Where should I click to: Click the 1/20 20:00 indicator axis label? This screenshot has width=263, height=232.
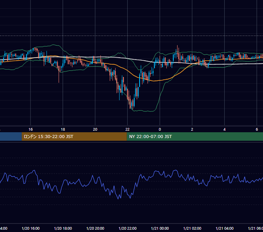(x=95, y=229)
